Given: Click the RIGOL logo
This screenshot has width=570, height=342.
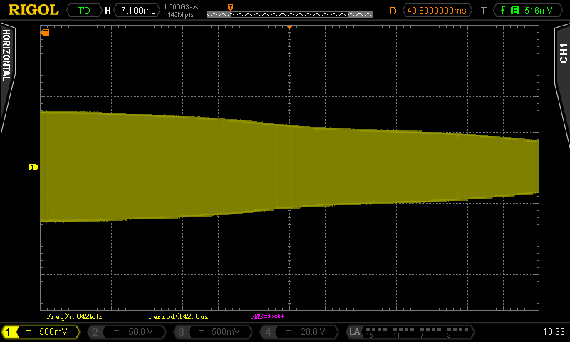Looking at the screenshot, I should 33,10.
